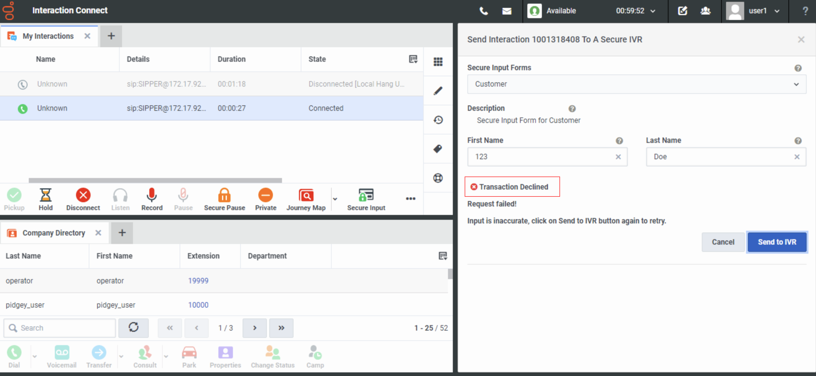This screenshot has height=376, width=816.
Task: Open the interaction history clock icon
Action: (x=438, y=120)
